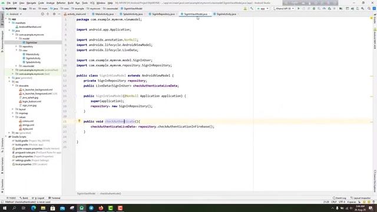Expand the layout folder
The width and height of the screenshot is (377, 212).
13,109
